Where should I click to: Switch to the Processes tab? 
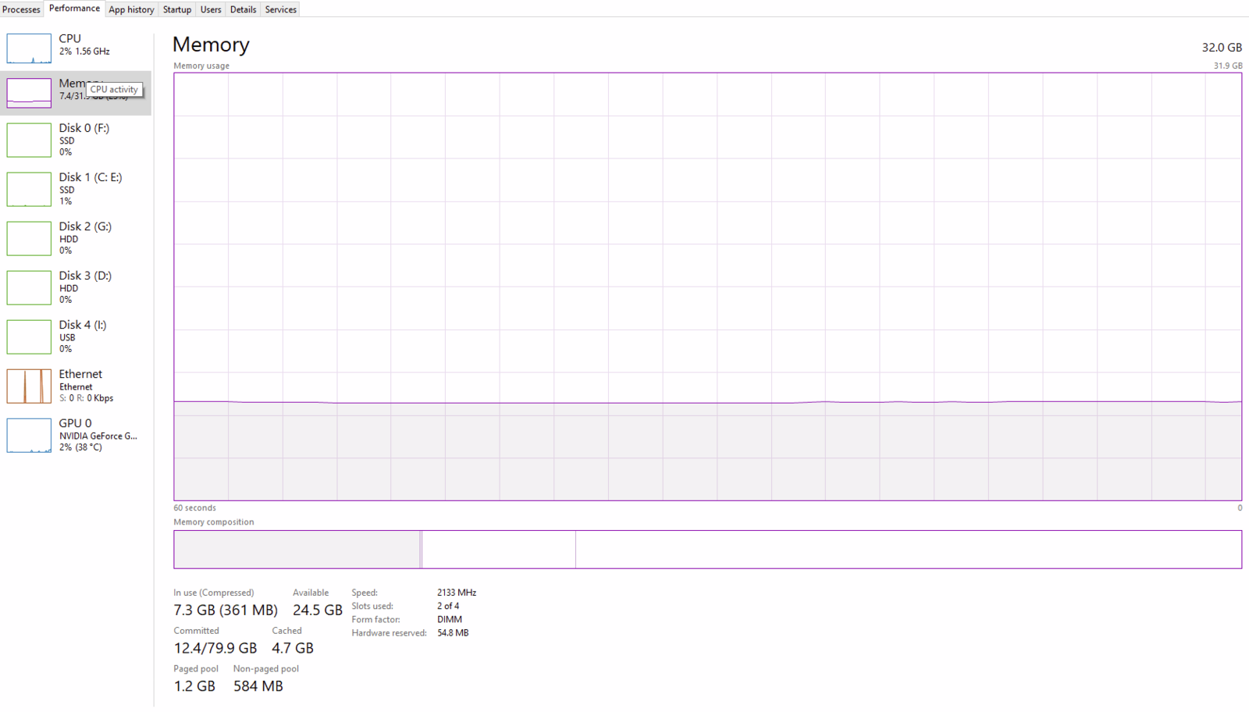[x=21, y=9]
